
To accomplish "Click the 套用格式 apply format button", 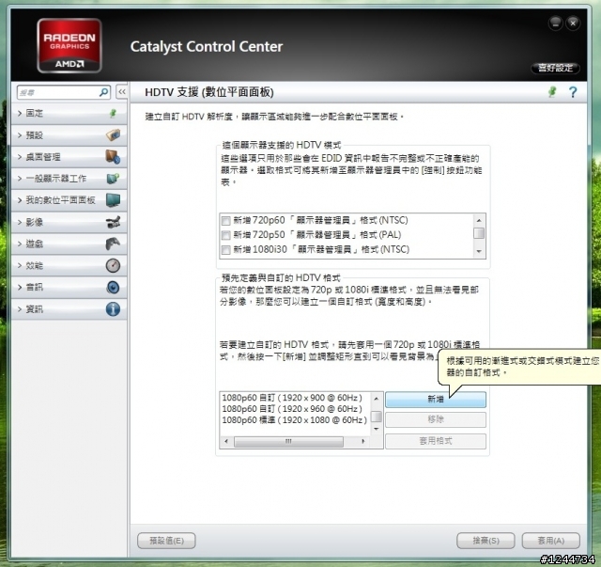I will pyautogui.click(x=436, y=441).
